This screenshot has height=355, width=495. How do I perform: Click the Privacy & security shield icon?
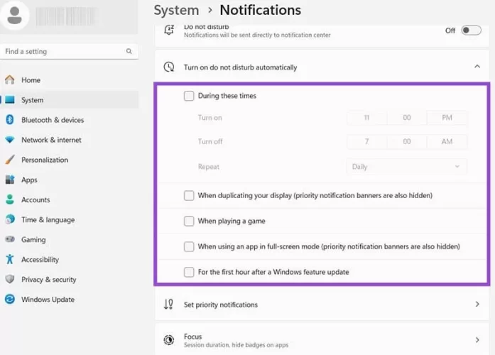pyautogui.click(x=10, y=279)
